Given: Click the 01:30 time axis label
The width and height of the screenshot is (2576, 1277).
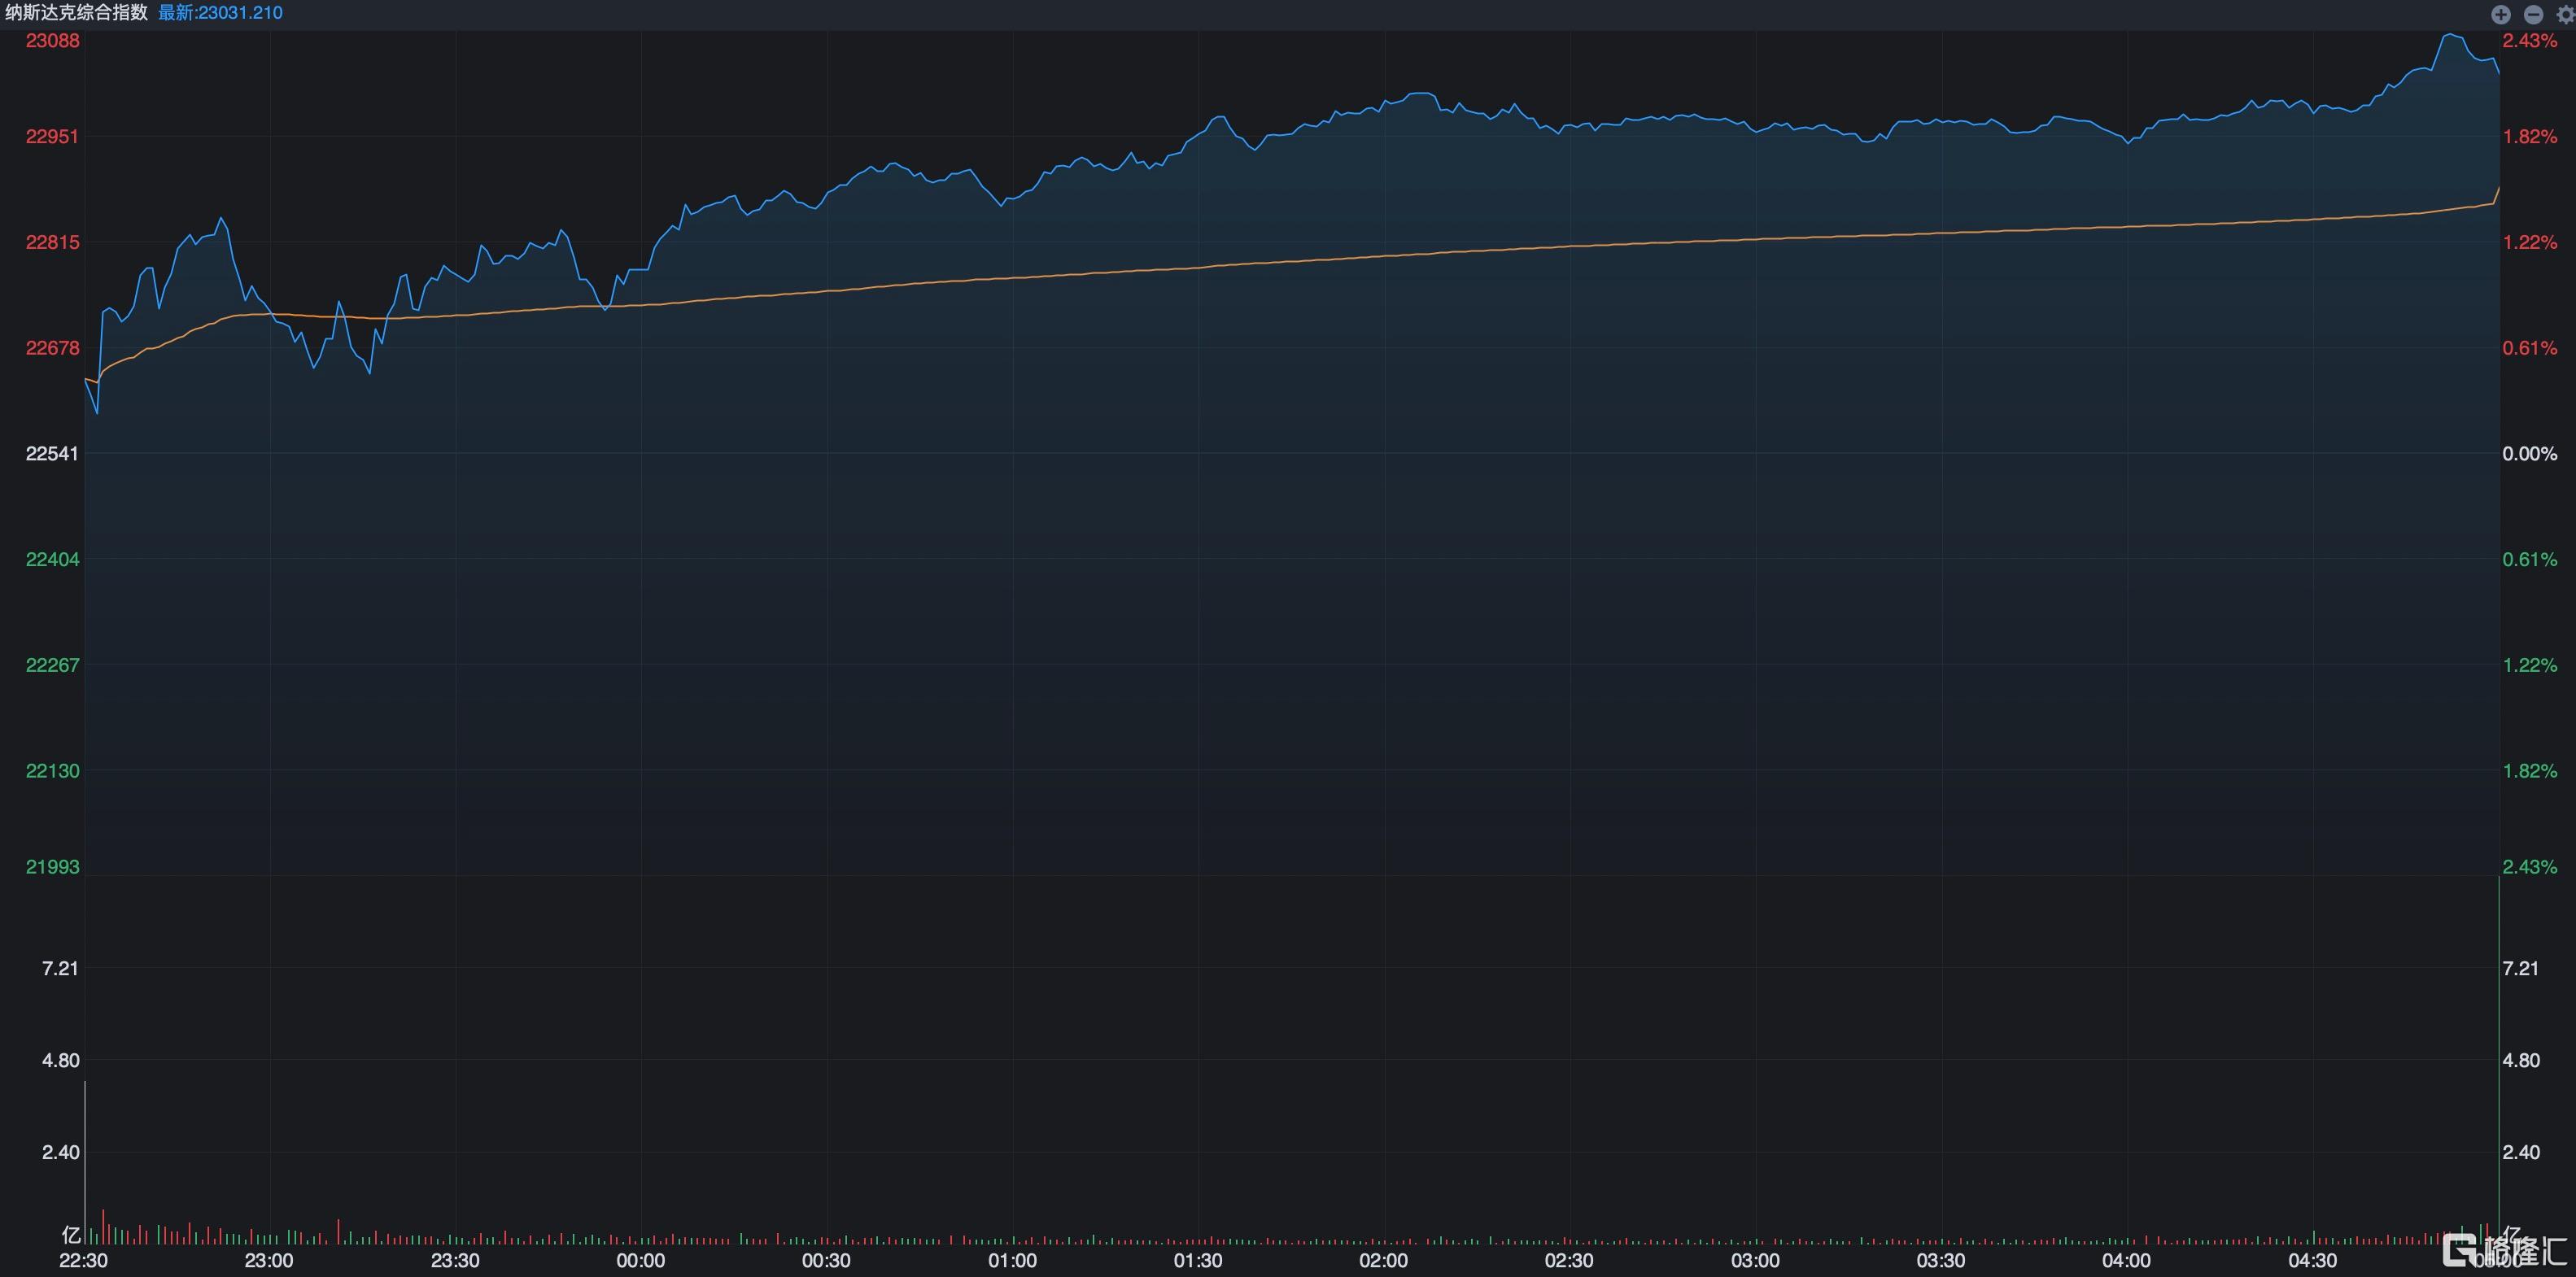Looking at the screenshot, I should pos(1198,1261).
